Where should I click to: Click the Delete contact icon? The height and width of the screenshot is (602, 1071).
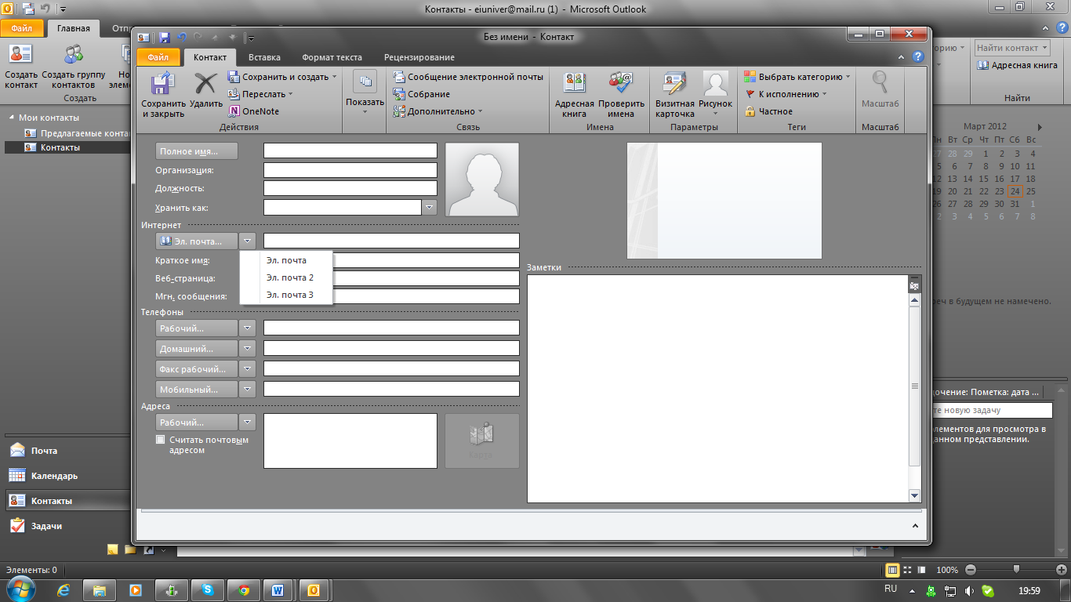pyautogui.click(x=205, y=84)
